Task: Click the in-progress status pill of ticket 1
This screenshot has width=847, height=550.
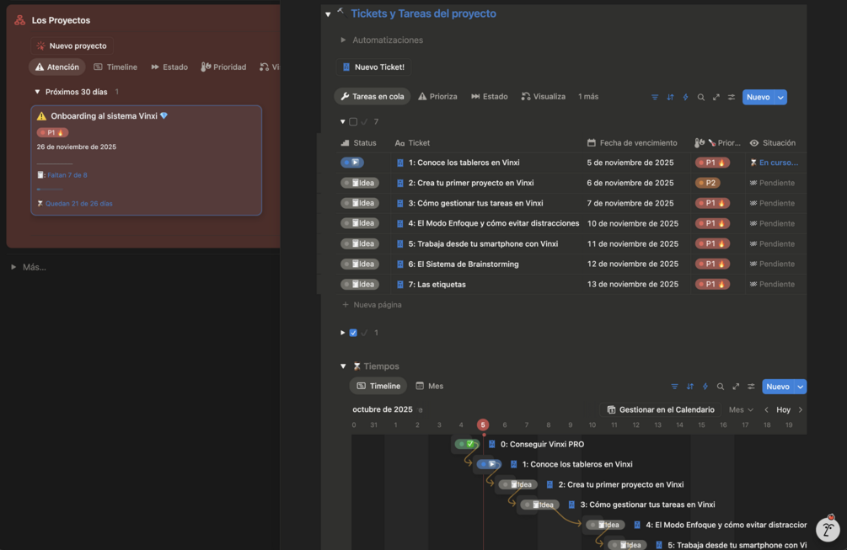Action: [352, 163]
